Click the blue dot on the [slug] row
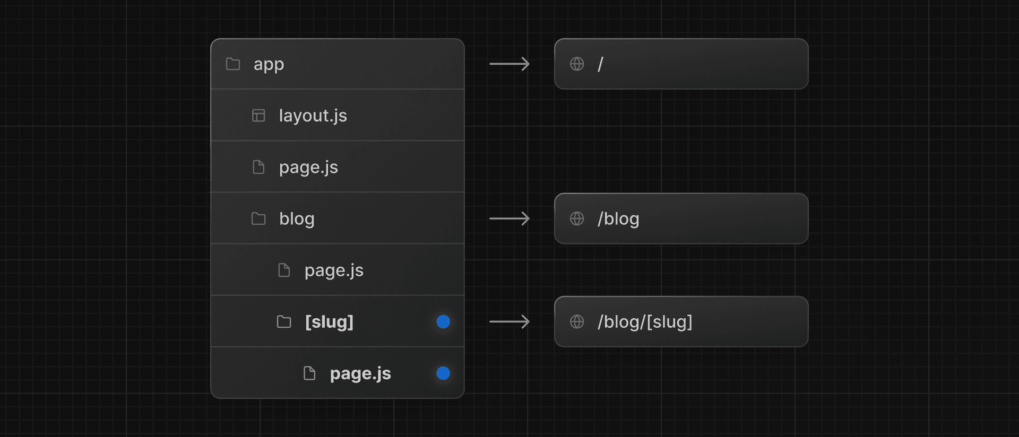This screenshot has height=437, width=1019. coord(443,322)
